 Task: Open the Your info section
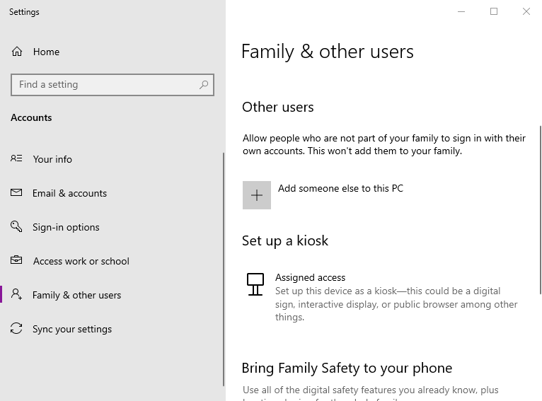pos(52,159)
